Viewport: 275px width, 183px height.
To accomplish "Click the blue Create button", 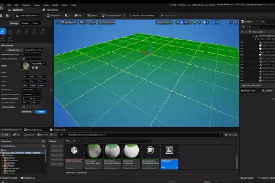I will click(41, 112).
